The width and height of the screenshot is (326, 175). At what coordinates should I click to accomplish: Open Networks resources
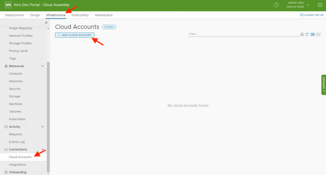point(16,81)
